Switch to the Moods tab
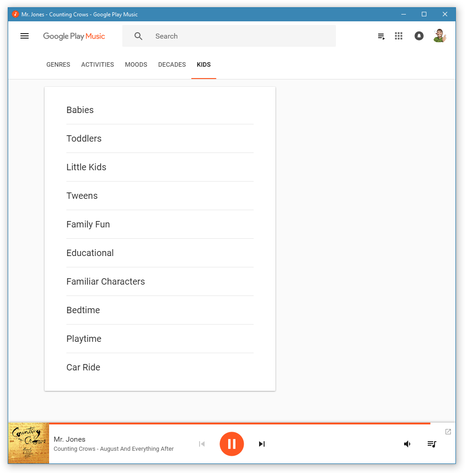 point(136,64)
